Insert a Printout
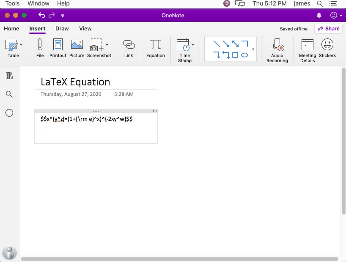 58,49
